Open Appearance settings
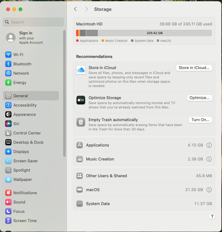The image size is (222, 232). [31, 114]
